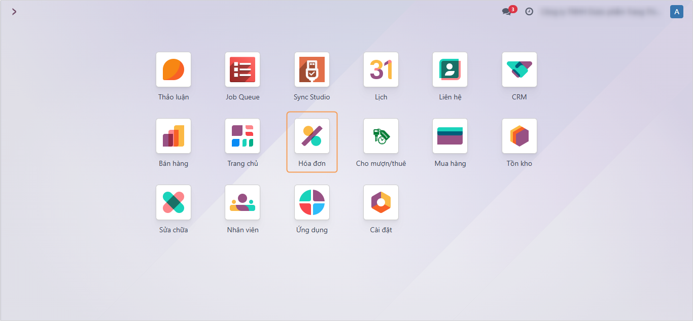Open the Sync Studio app icon
Screen dimensions: 693x321
click(312, 69)
